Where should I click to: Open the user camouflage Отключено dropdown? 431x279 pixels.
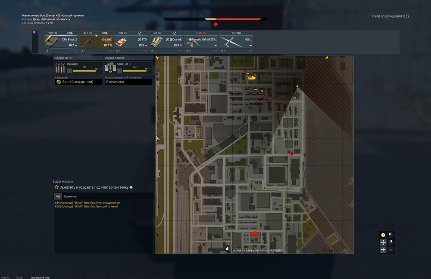[128, 82]
